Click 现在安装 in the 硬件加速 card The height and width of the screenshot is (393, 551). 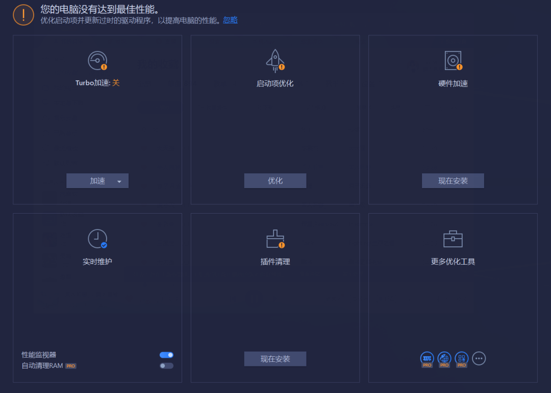[x=453, y=180]
